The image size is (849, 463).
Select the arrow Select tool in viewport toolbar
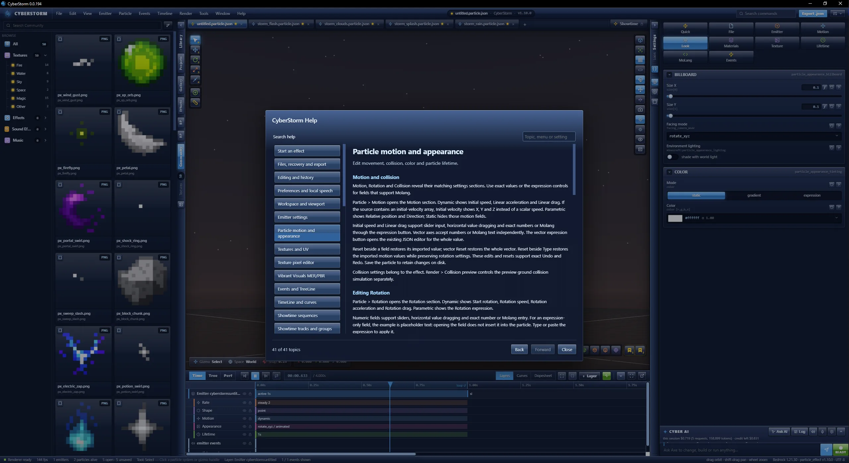click(195, 40)
